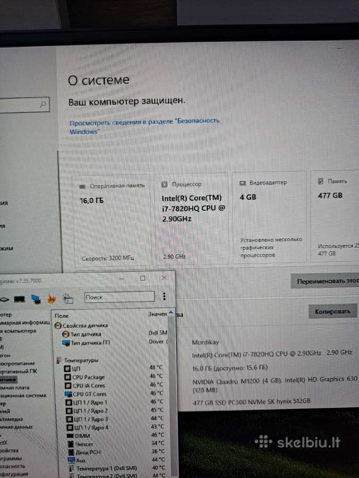Open the Хранение данных tree item
359x478 pixels.
16,427
